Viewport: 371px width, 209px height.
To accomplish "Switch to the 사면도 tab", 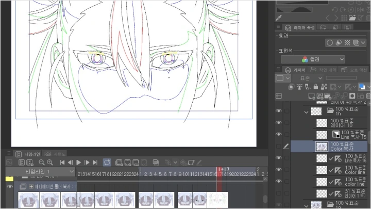I will pos(55,154).
